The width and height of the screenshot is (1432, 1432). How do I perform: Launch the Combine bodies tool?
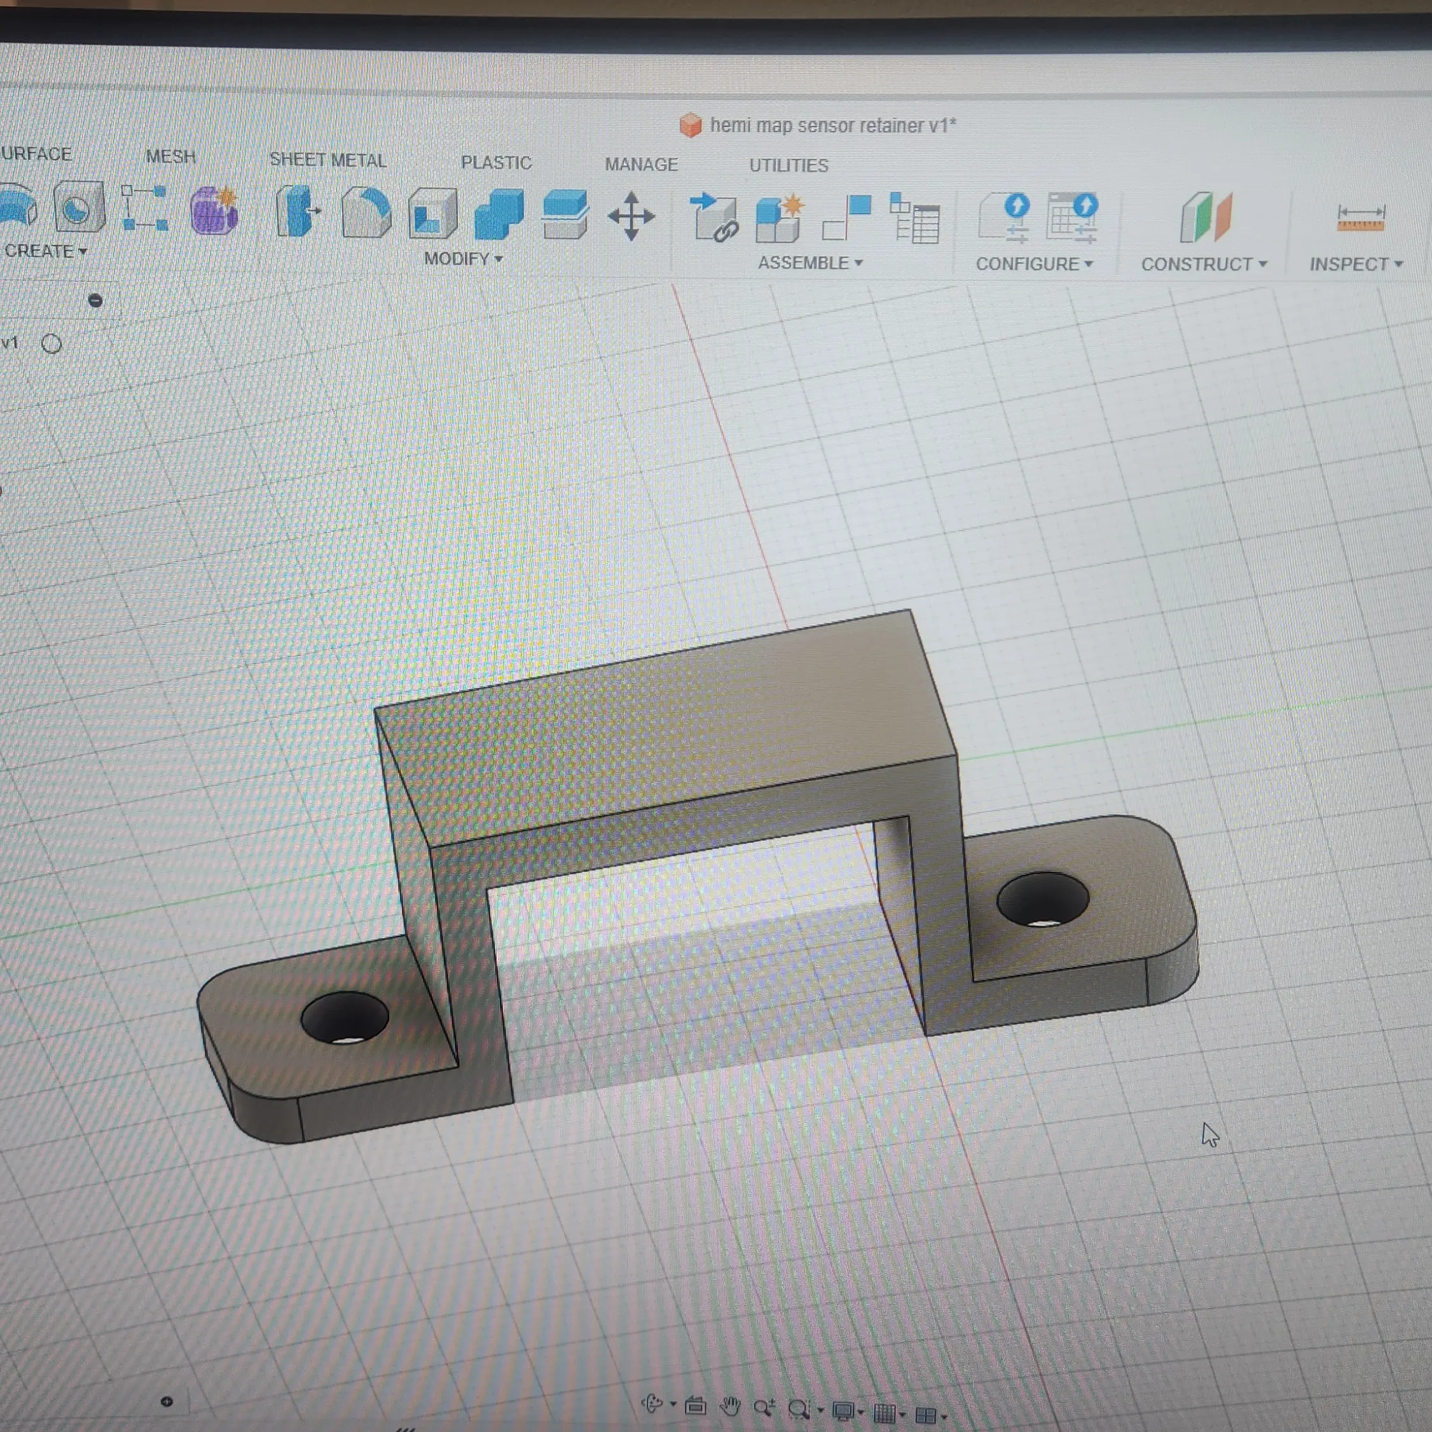499,214
